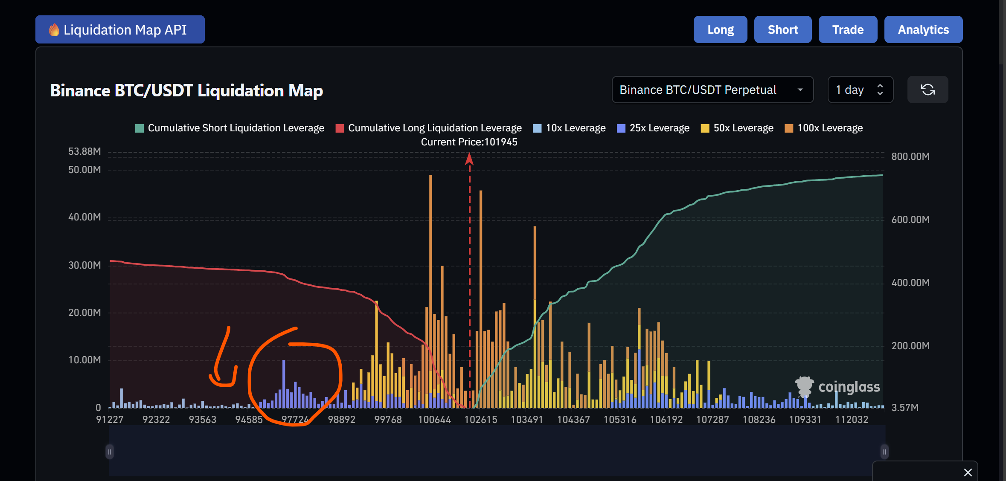Click the Trade button

point(847,29)
